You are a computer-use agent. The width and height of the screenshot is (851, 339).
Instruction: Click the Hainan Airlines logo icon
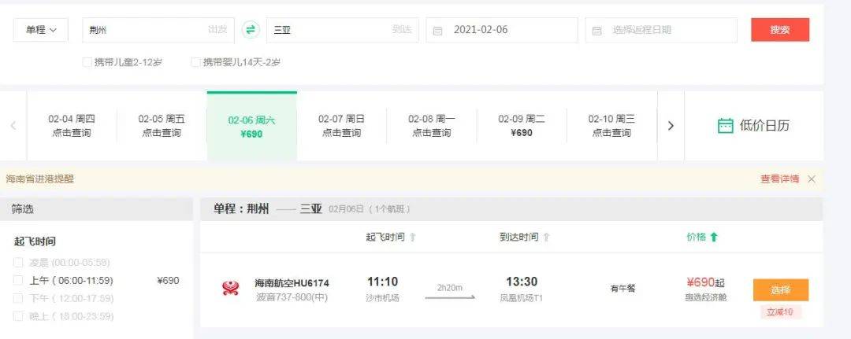click(x=231, y=288)
